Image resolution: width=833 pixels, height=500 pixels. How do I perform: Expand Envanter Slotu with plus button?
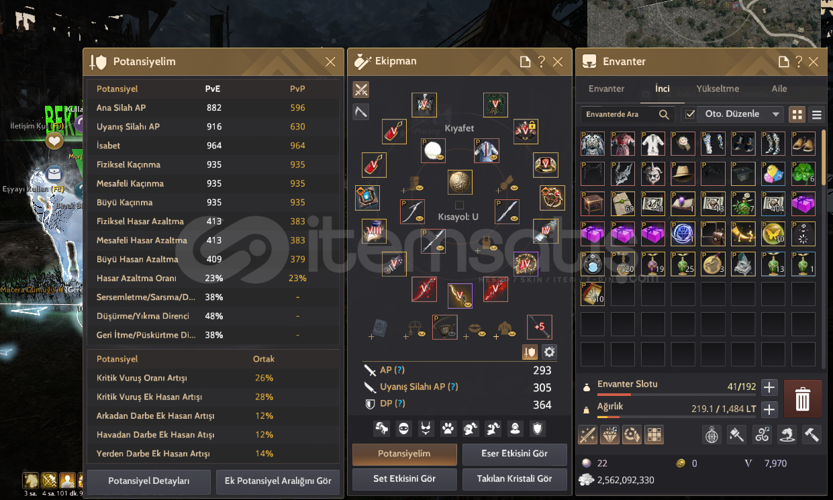769,387
